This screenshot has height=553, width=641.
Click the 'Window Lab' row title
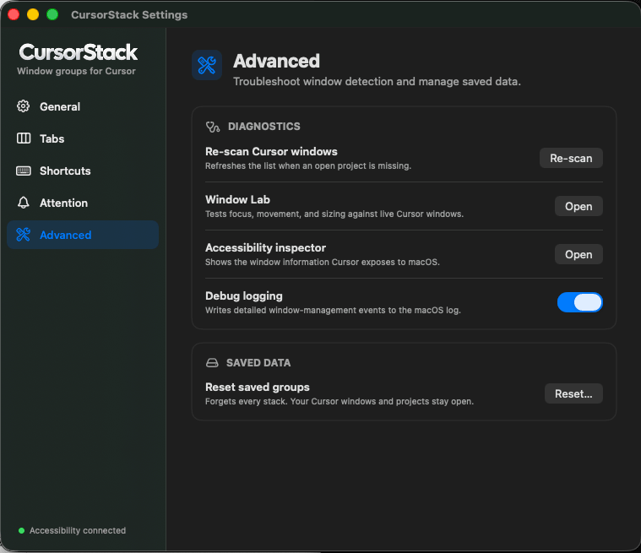pos(237,199)
